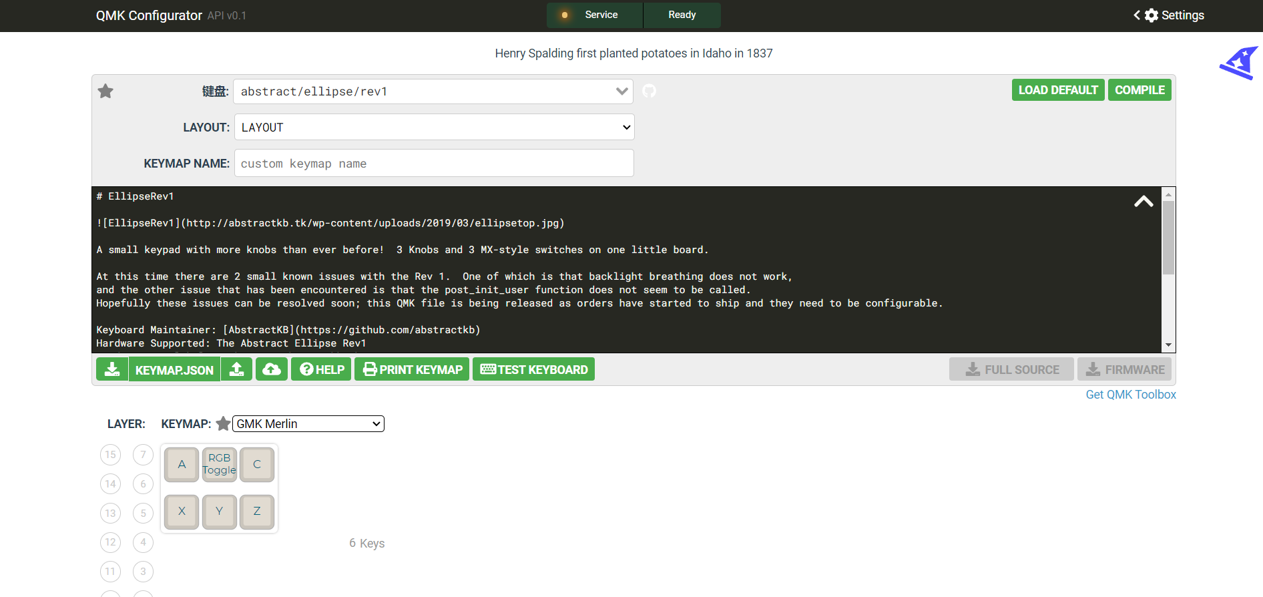Click the LOAD DEFAULT button
The width and height of the screenshot is (1263, 597).
click(x=1058, y=90)
